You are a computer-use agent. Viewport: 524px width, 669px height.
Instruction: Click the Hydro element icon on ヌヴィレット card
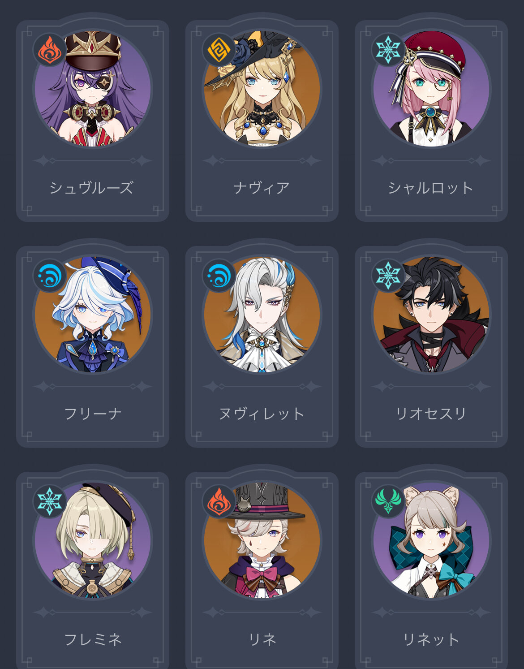pyautogui.click(x=219, y=275)
